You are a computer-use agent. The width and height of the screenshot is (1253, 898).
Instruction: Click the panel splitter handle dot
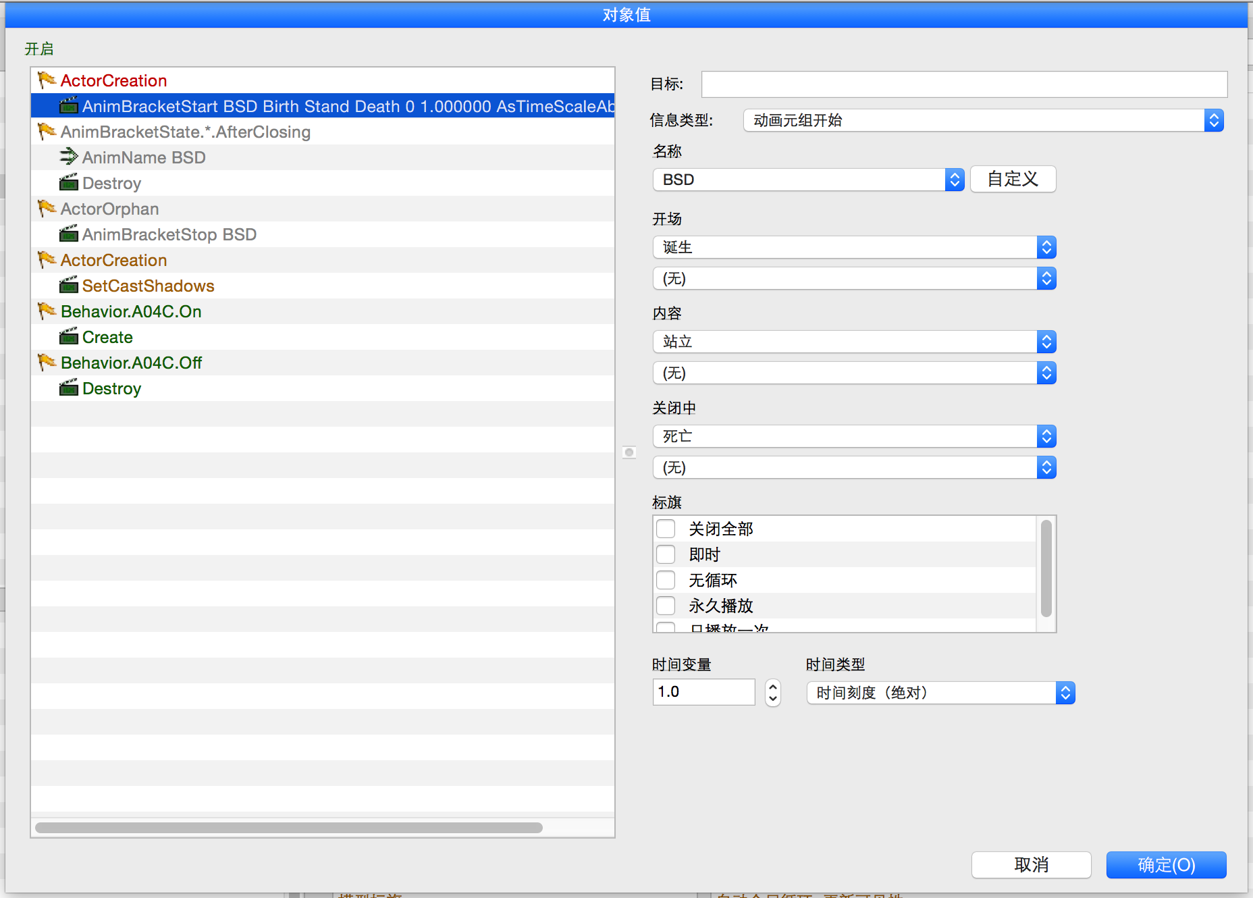(x=629, y=452)
